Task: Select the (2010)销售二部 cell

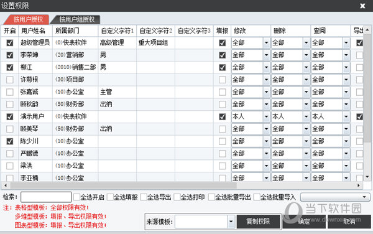Action: coord(75,68)
